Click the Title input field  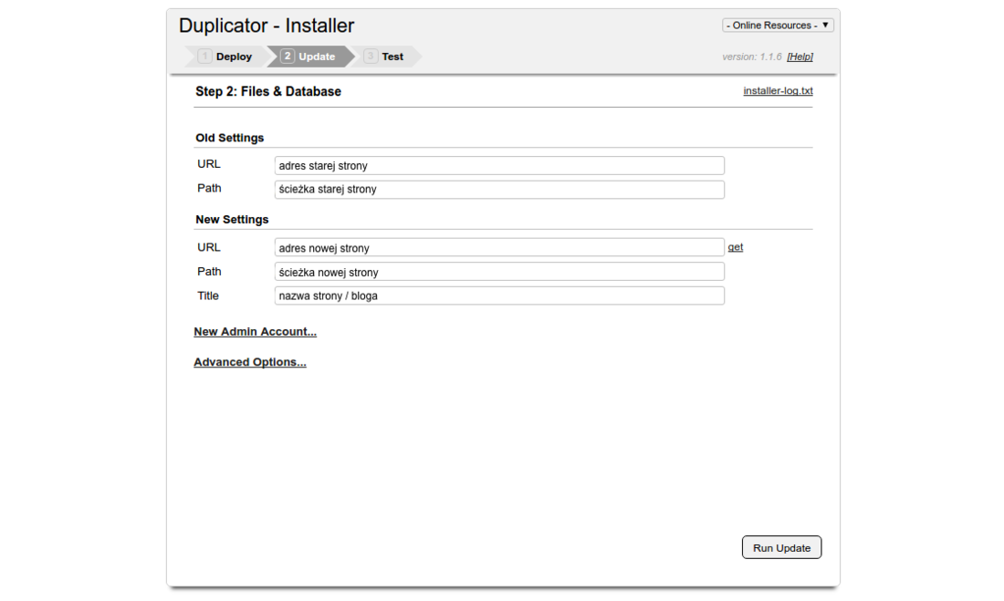coord(499,295)
